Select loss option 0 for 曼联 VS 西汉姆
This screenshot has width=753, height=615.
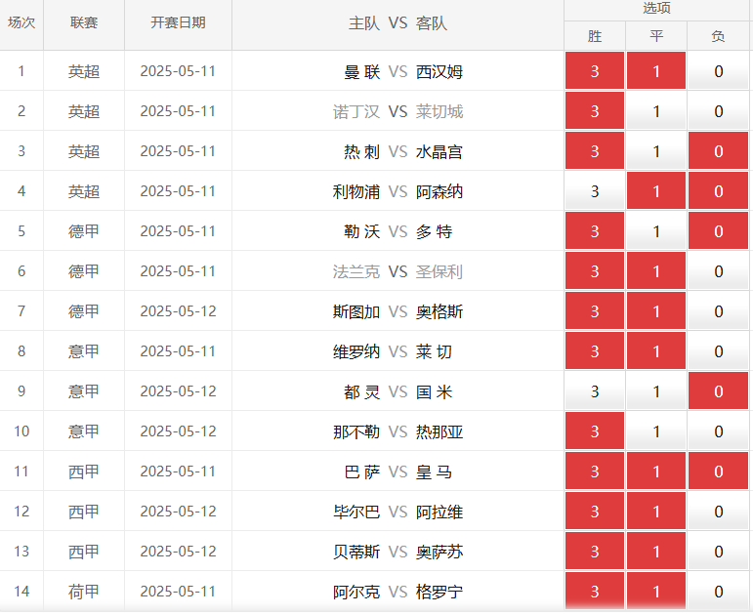pyautogui.click(x=718, y=71)
